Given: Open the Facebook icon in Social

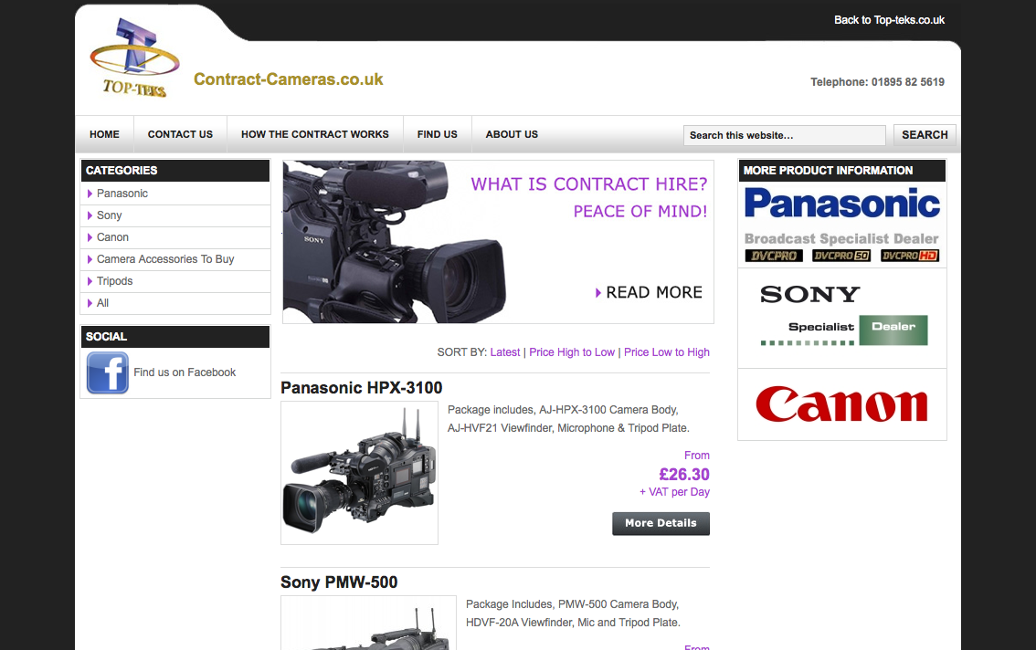Looking at the screenshot, I should (108, 372).
